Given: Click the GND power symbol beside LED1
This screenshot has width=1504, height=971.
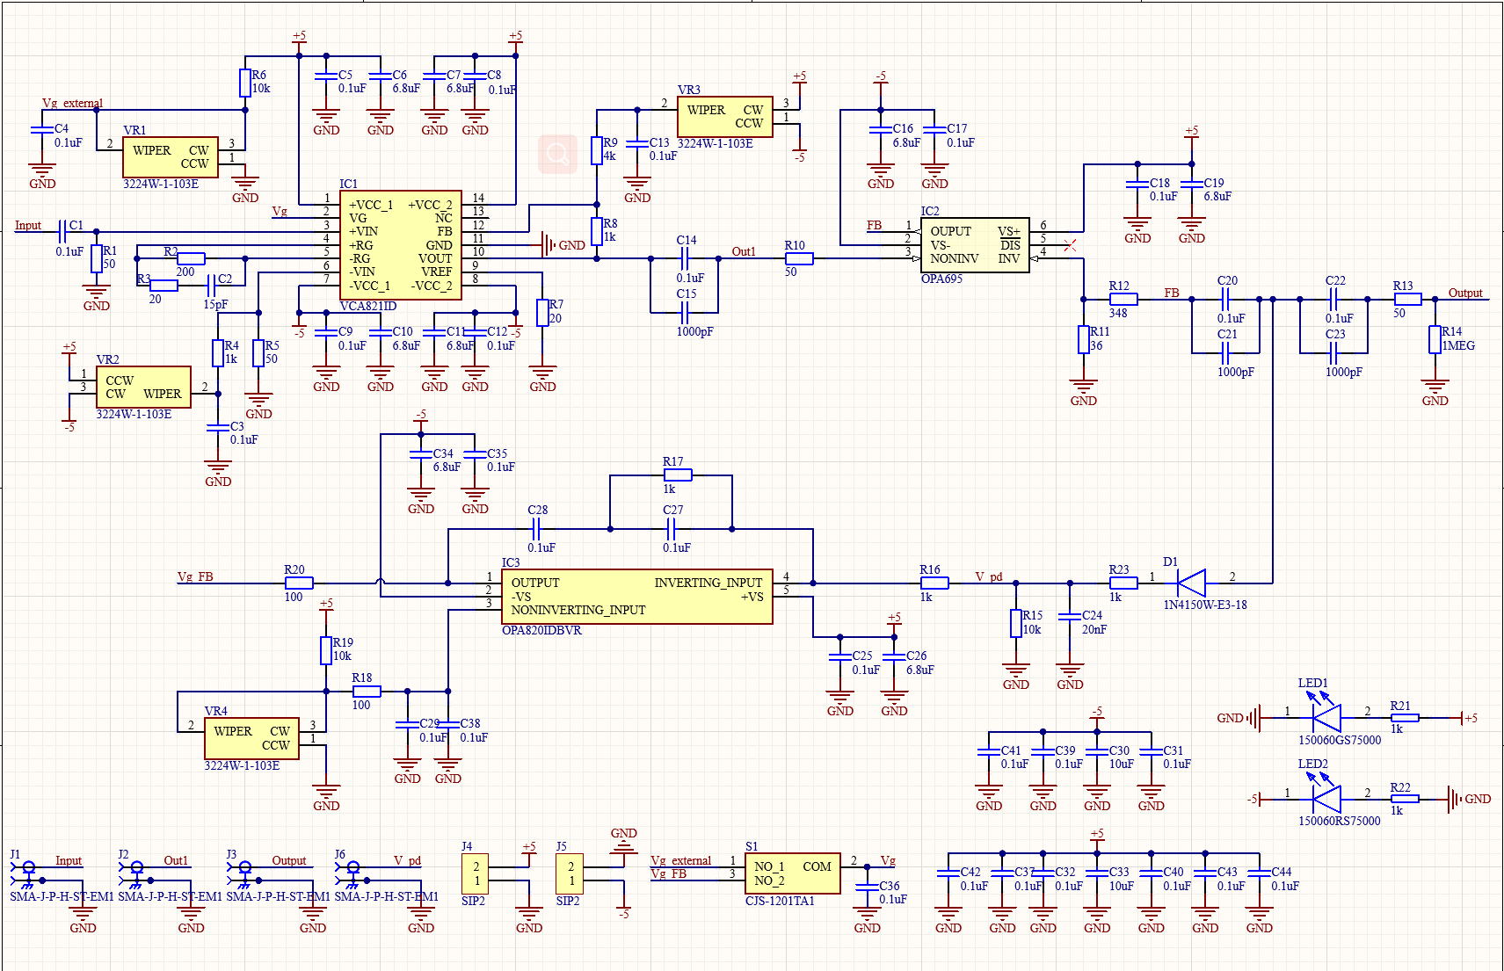Looking at the screenshot, I should [x=1254, y=718].
